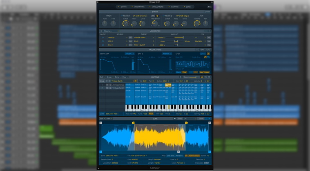The height and width of the screenshot is (171, 310).
Task: Click the Filter 1 Reso knob
Action: [134, 24]
